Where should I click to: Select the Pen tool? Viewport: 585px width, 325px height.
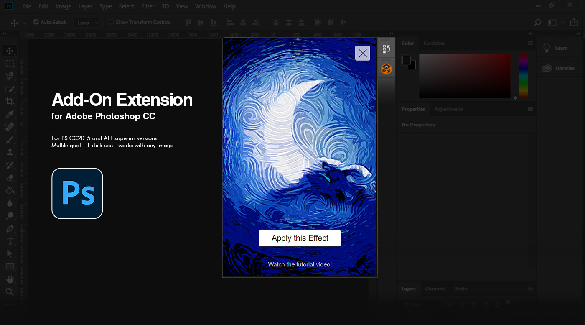coord(9,228)
